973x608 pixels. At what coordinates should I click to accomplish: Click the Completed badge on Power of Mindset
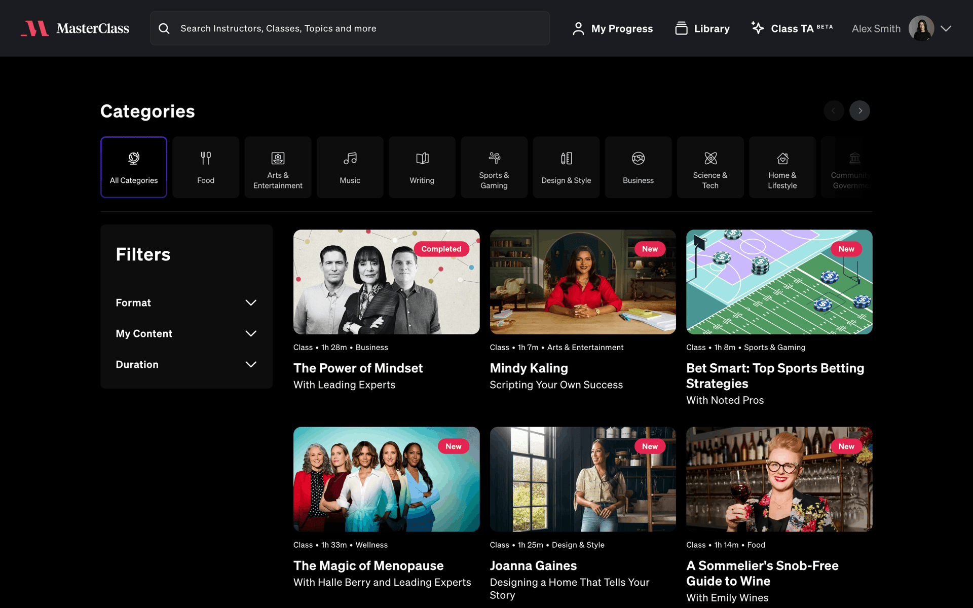[x=441, y=249]
